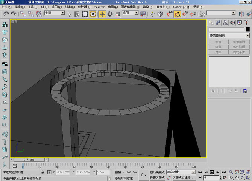Open the named selection sets dropdown
The image size is (252, 181).
(234, 13)
